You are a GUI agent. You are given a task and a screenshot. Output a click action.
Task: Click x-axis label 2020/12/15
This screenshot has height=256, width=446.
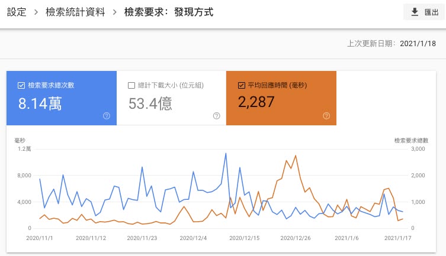(245, 238)
